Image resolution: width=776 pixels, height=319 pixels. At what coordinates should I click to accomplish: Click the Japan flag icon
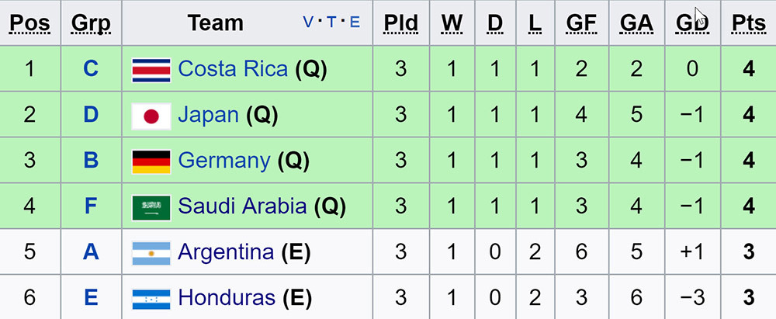point(151,116)
